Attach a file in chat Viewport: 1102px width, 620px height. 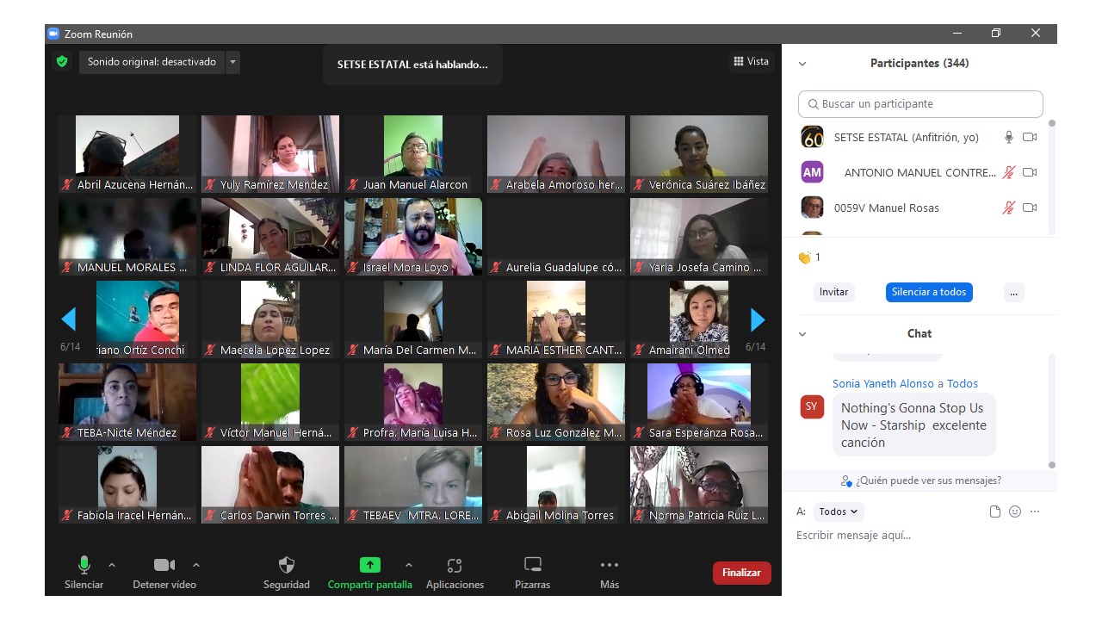pyautogui.click(x=995, y=512)
